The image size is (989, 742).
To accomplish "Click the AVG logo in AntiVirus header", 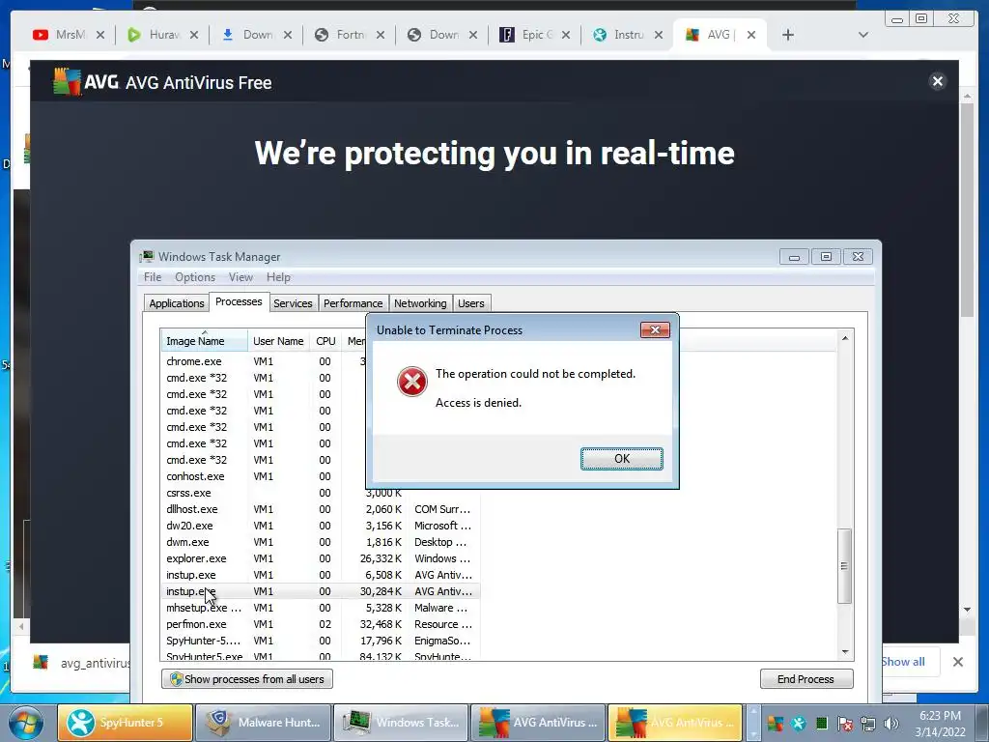I will click(86, 82).
